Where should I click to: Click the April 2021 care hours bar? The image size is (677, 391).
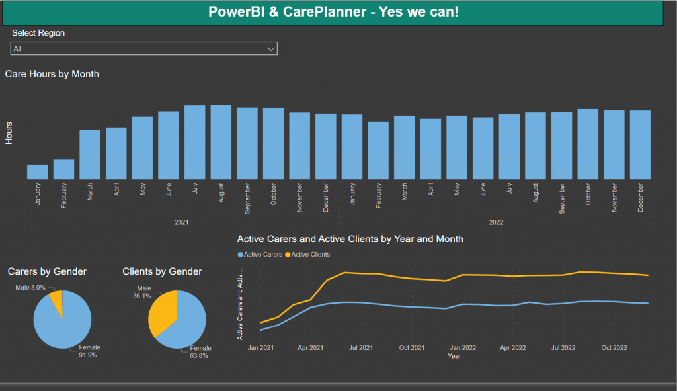pyautogui.click(x=116, y=153)
